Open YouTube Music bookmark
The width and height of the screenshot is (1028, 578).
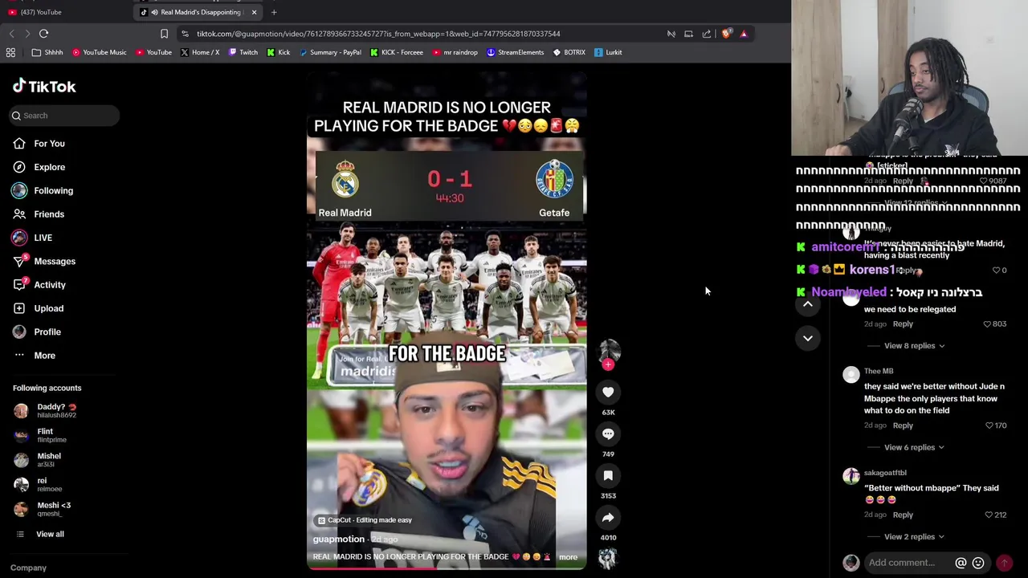pyautogui.click(x=99, y=52)
